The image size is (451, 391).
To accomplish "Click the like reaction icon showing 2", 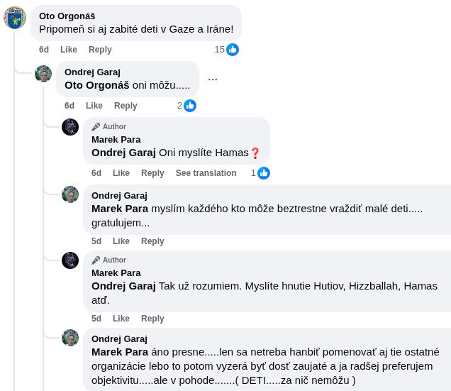I will (x=189, y=106).
